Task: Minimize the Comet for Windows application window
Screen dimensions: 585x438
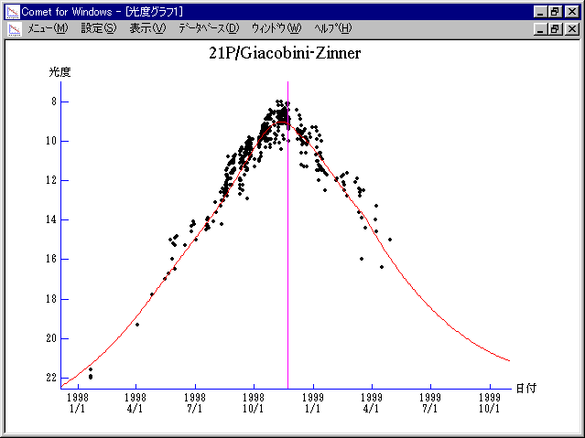Action: [x=540, y=11]
